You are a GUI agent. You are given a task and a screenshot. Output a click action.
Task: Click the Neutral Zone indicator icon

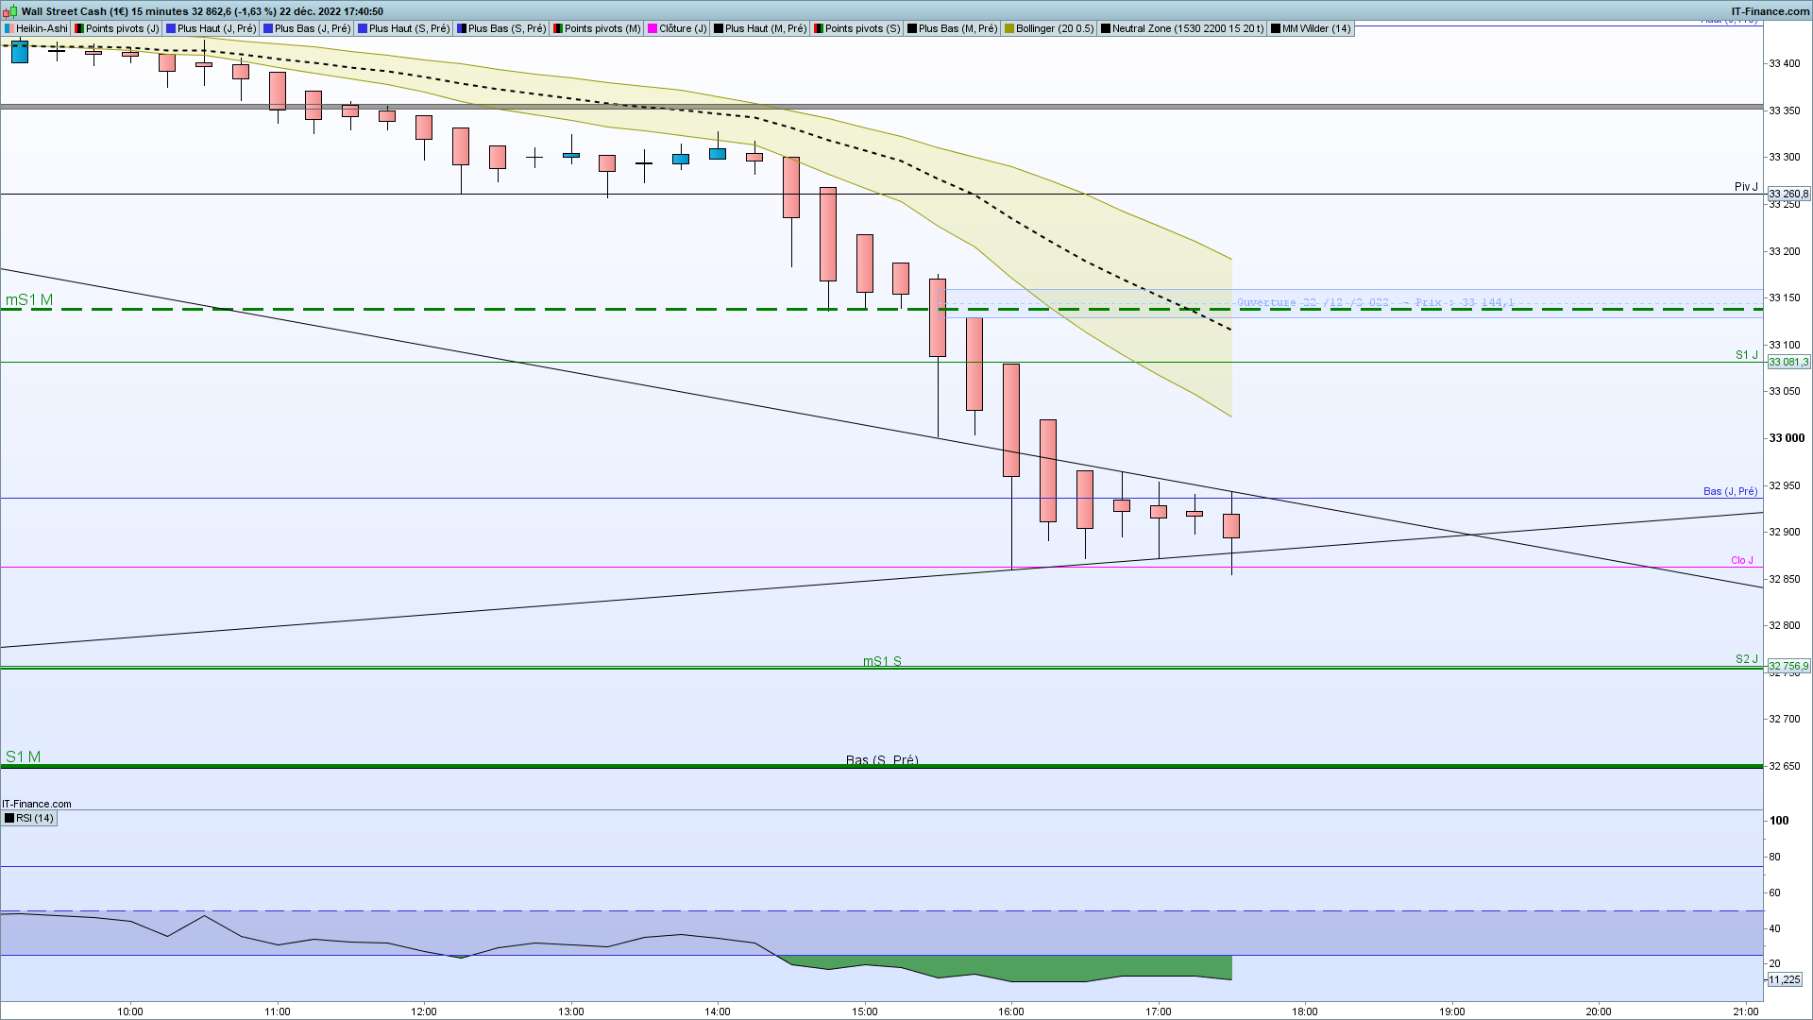(x=1106, y=28)
